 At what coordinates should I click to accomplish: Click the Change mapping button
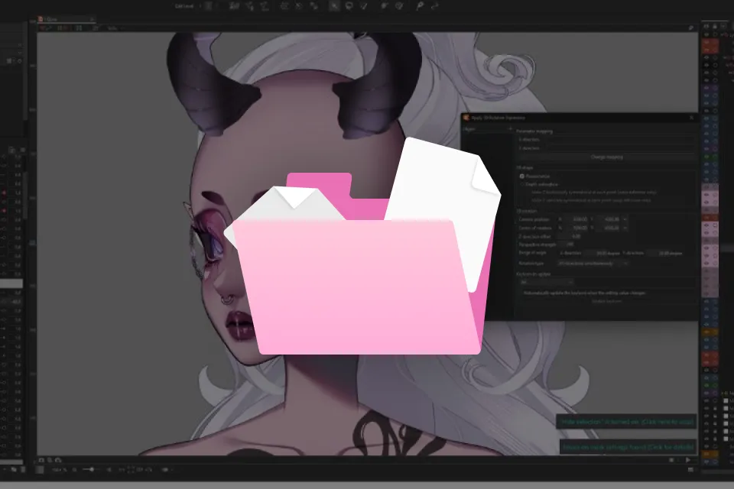pyautogui.click(x=606, y=157)
